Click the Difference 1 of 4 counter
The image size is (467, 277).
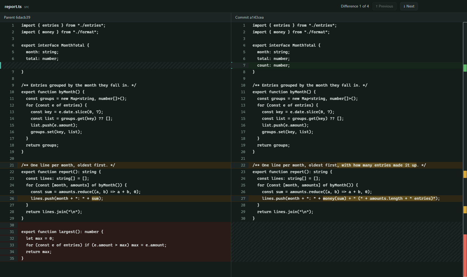355,6
